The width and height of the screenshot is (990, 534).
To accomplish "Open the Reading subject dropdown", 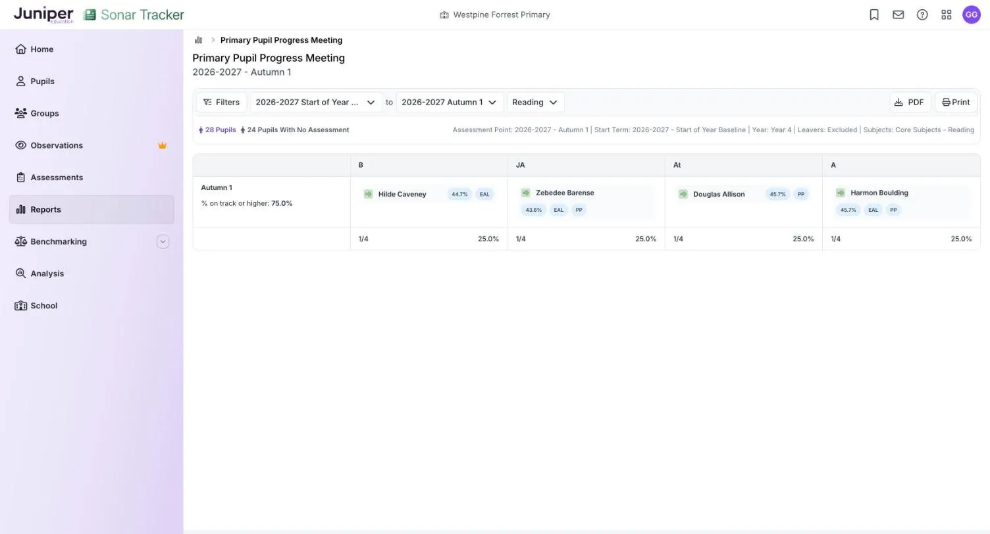I will pyautogui.click(x=535, y=102).
